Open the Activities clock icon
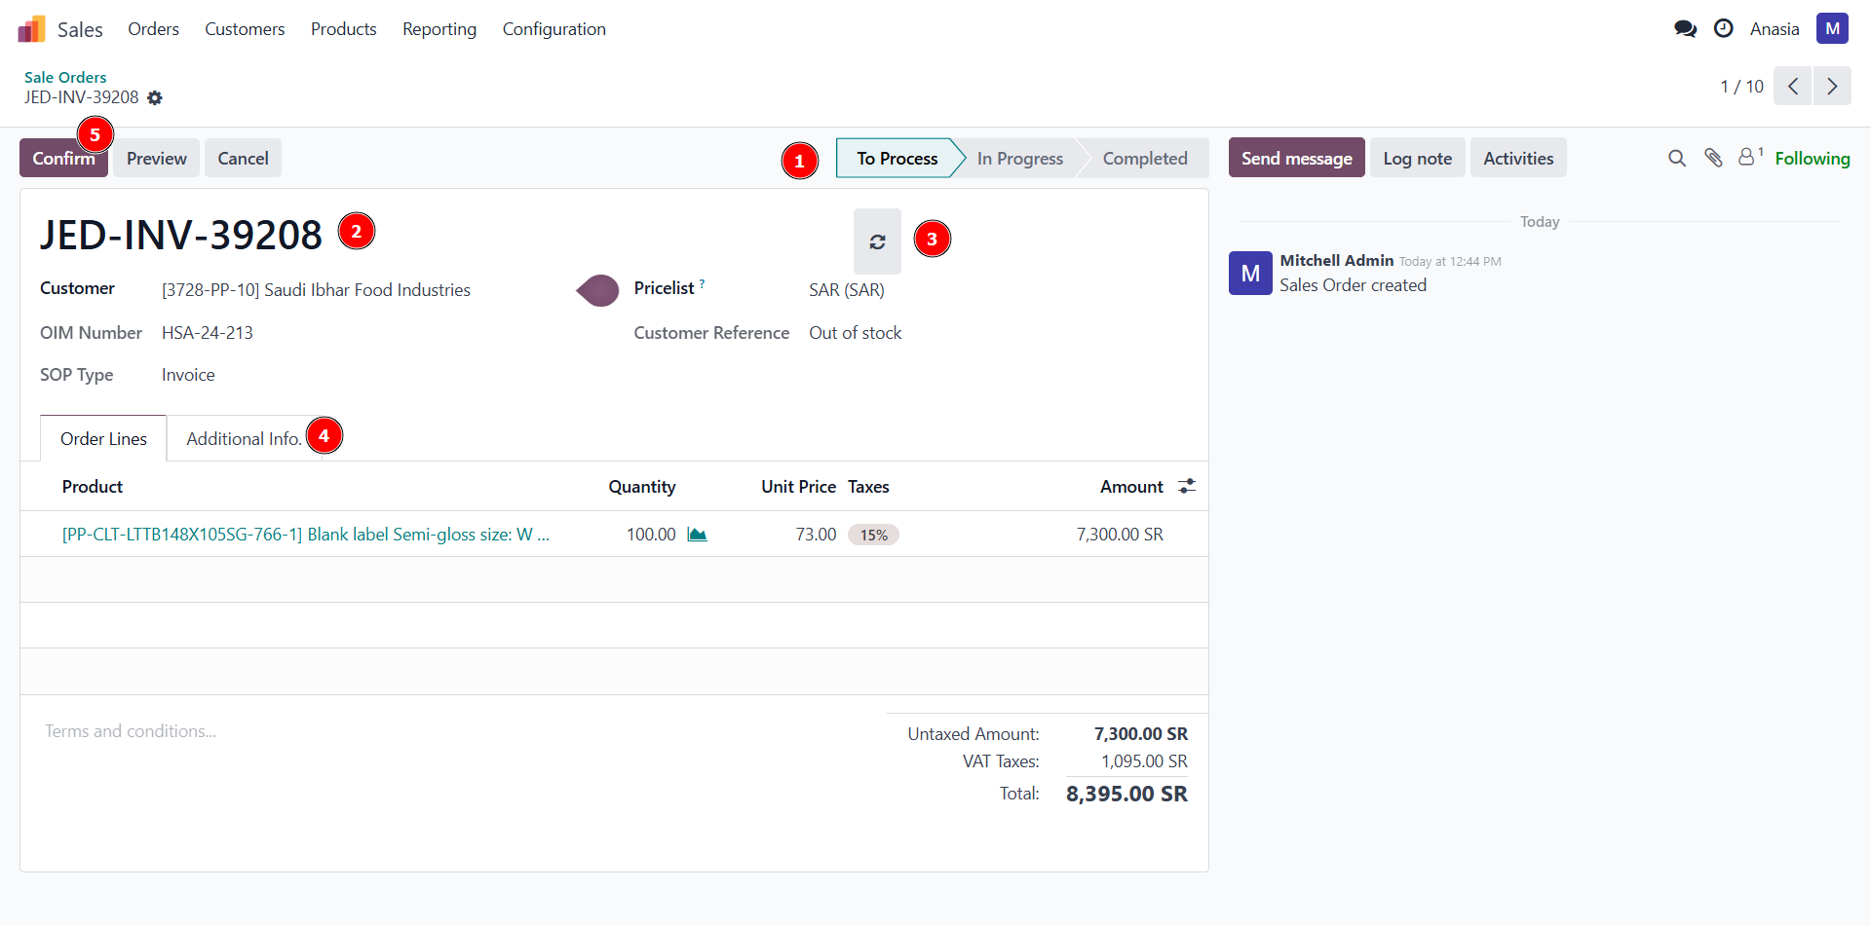 pyautogui.click(x=1724, y=28)
